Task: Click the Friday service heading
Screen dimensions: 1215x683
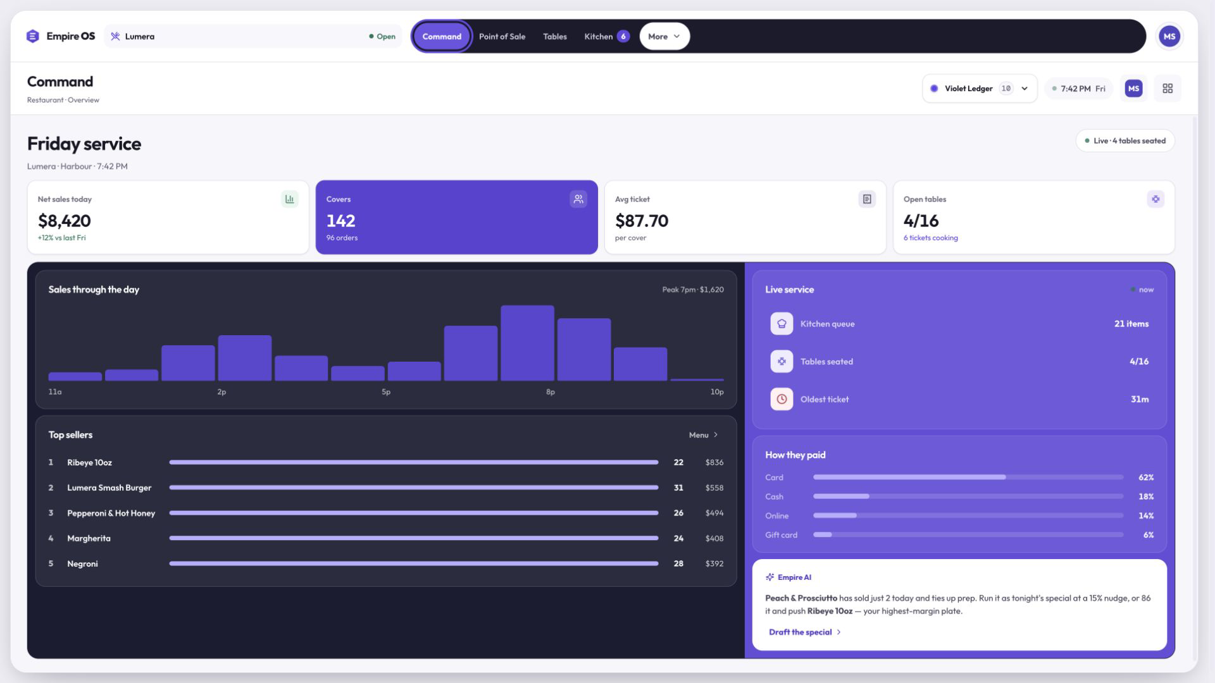Action: click(84, 144)
